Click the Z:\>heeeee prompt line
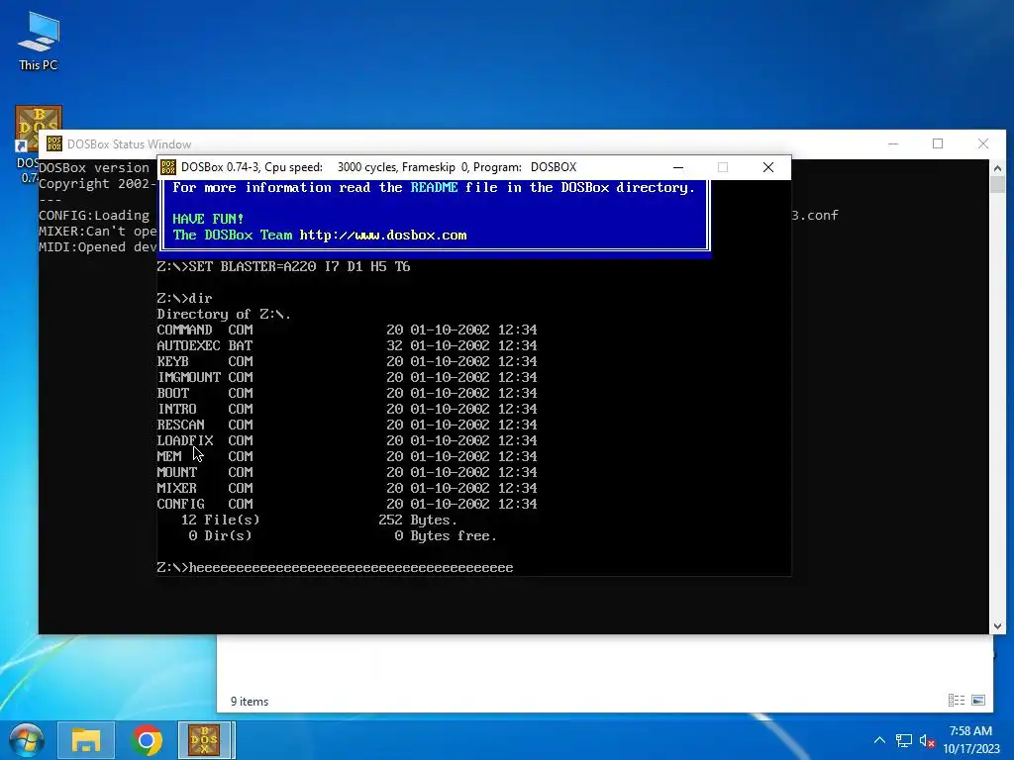The image size is (1014, 760). tap(335, 567)
